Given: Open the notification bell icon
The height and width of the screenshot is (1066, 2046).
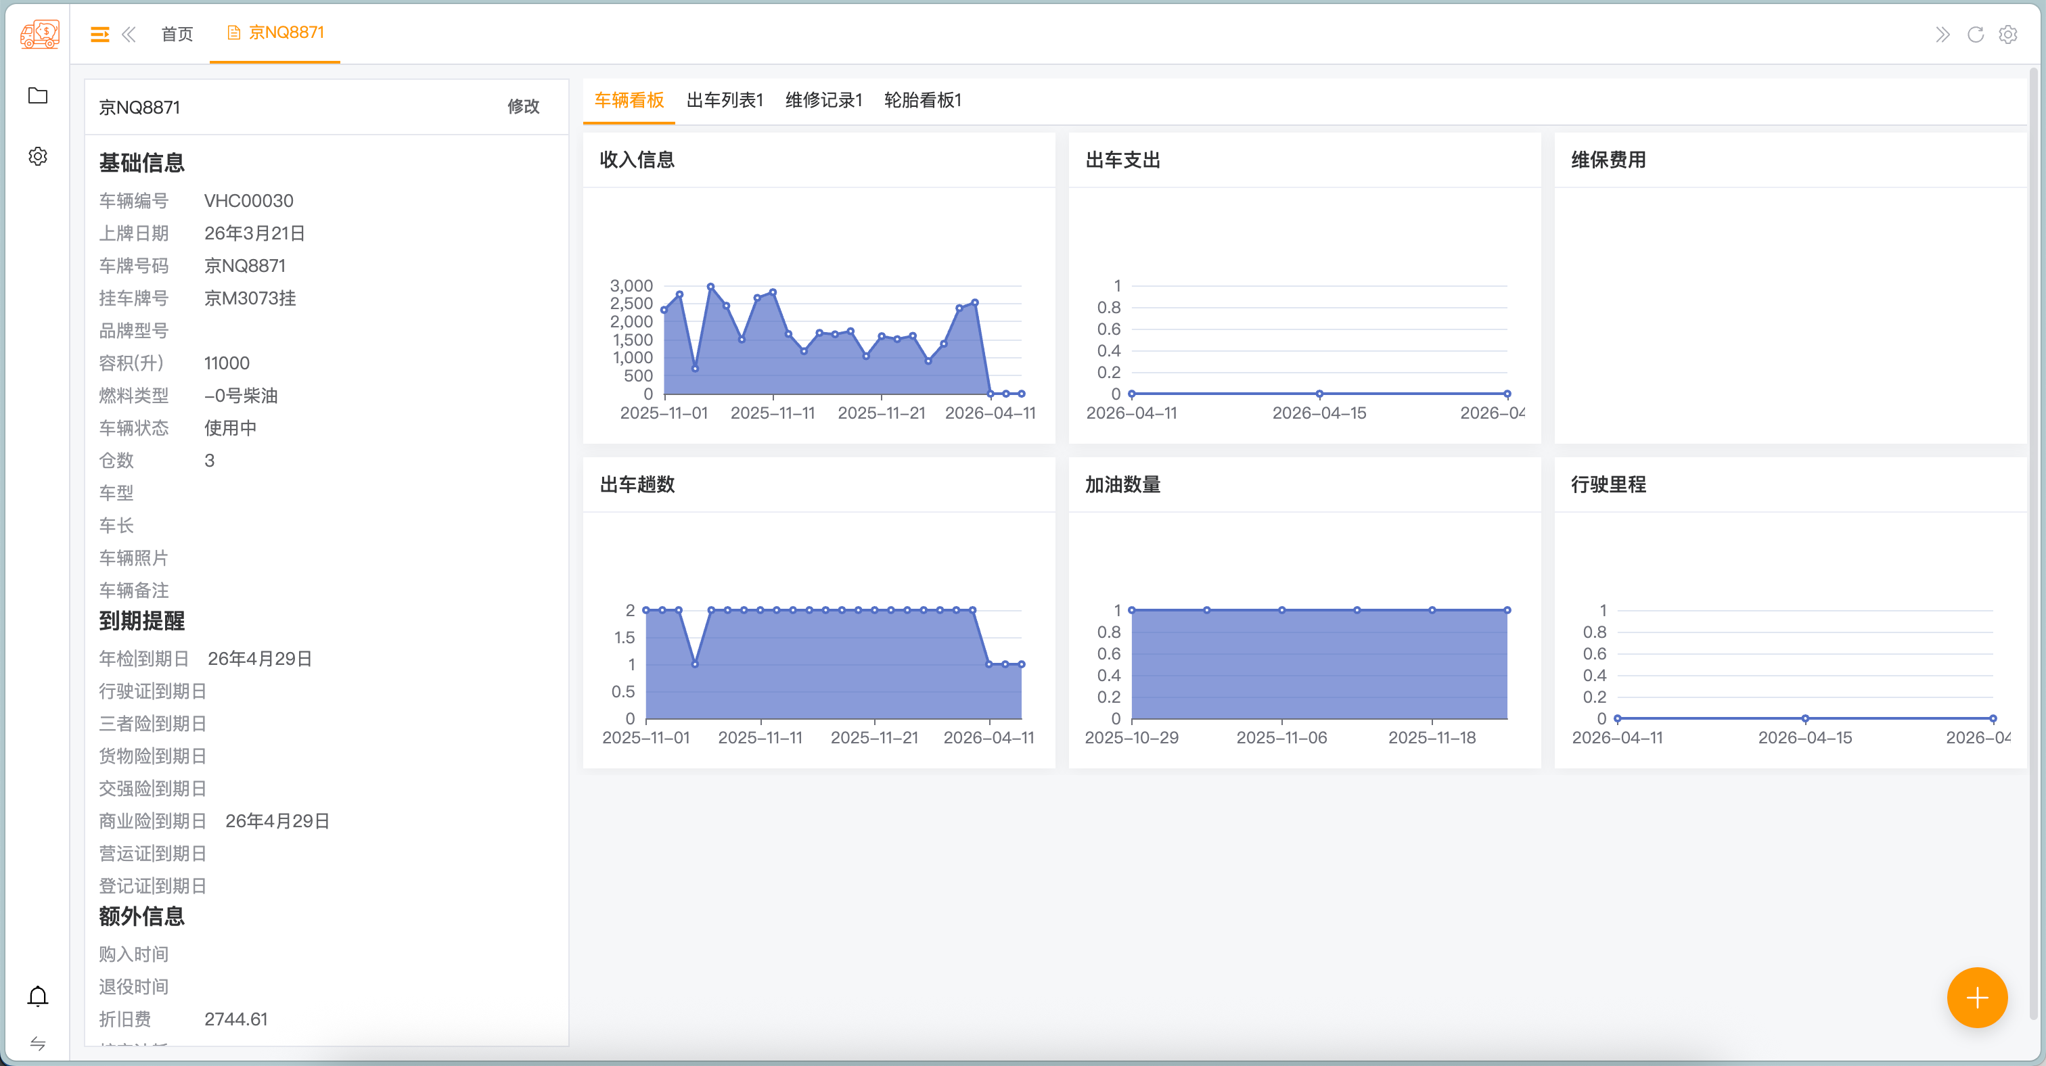Looking at the screenshot, I should pyautogui.click(x=37, y=996).
